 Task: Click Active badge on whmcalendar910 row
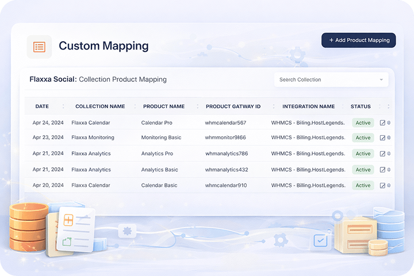363,185
